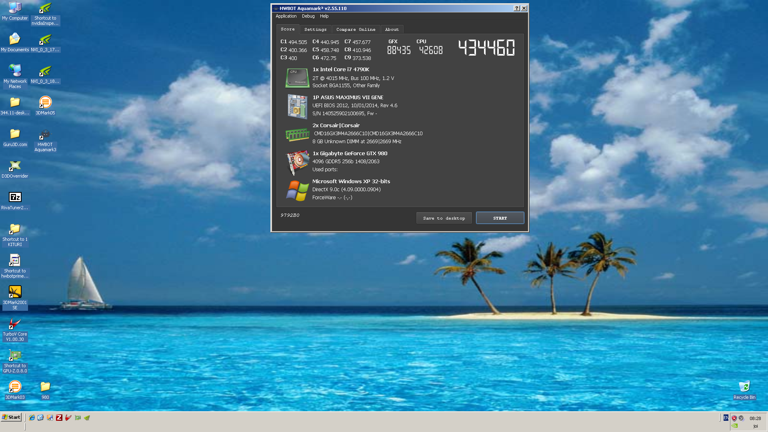
Task: Select the HWBOT Aquamark3 desktop shortcut
Action: 45,140
